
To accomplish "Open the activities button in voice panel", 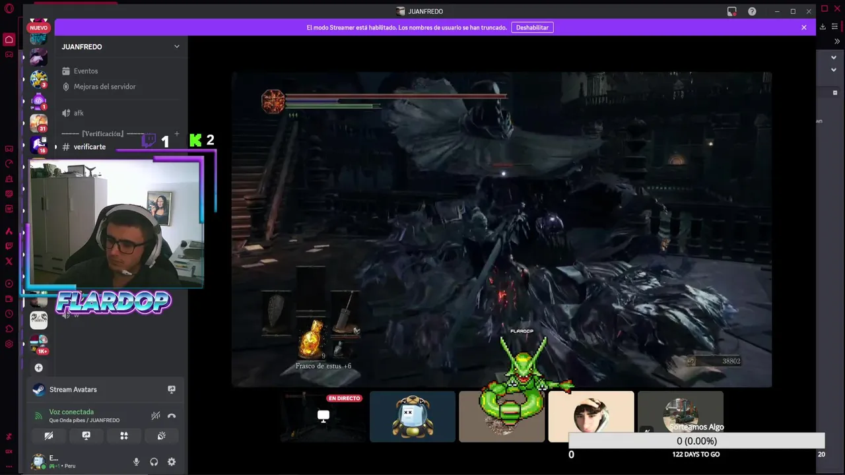I will click(123, 435).
